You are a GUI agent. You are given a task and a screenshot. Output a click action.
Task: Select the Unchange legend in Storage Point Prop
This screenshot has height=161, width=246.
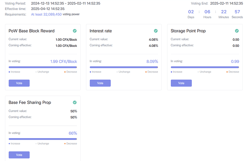tap(204, 72)
